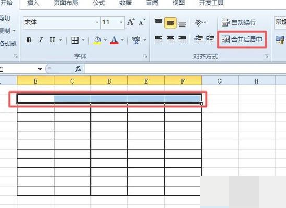Click the fill color bucket icon

[97, 40]
